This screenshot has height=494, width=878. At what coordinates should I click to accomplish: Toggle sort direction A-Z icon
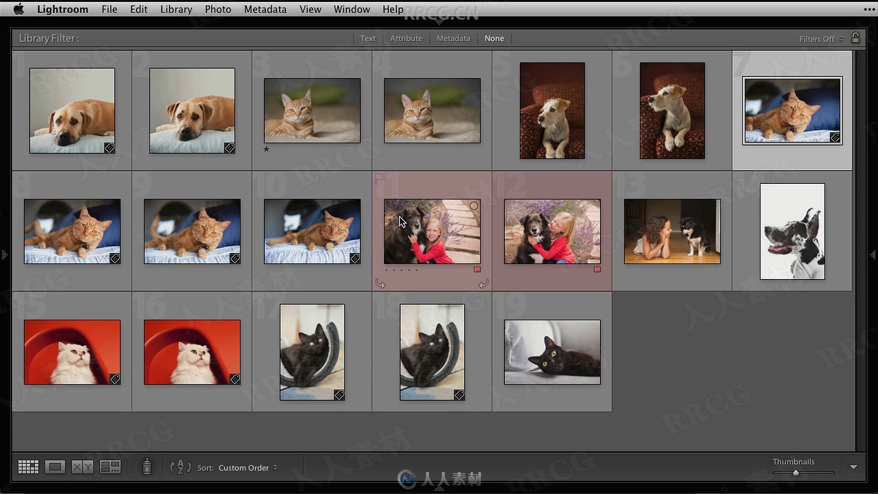pos(181,467)
